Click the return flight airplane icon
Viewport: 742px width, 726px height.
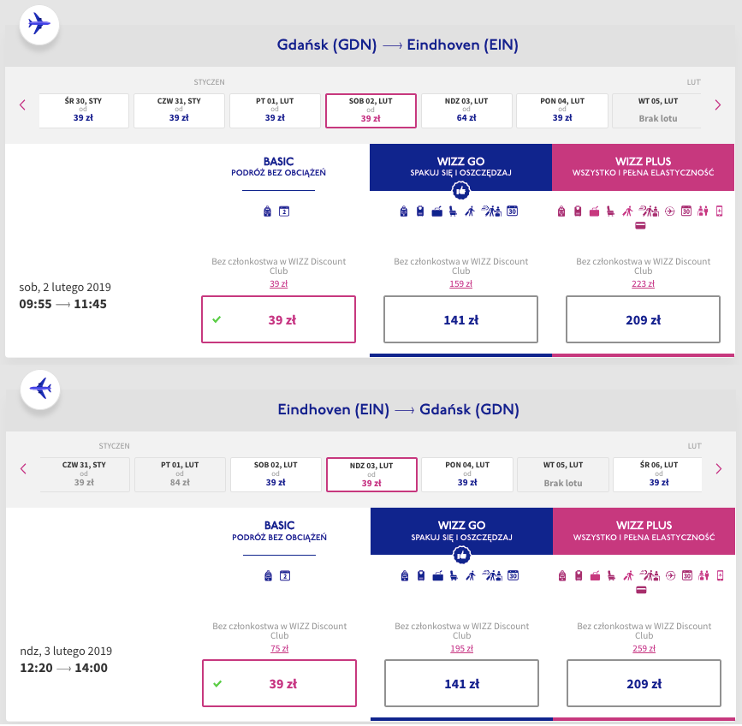[x=40, y=389]
